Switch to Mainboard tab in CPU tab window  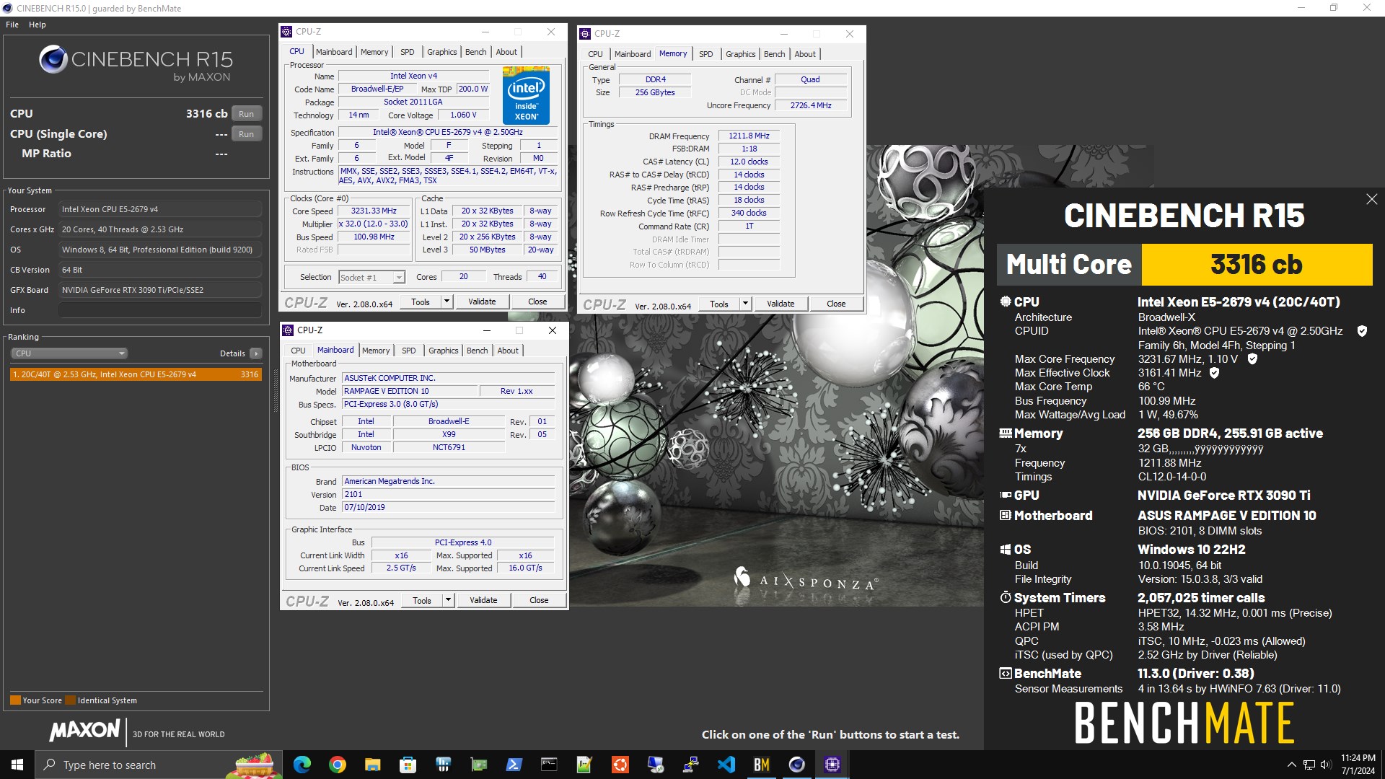[x=334, y=52]
